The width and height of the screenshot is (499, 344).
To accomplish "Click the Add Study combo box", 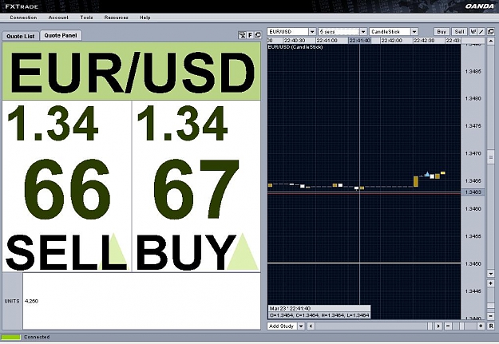I will coord(286,326).
